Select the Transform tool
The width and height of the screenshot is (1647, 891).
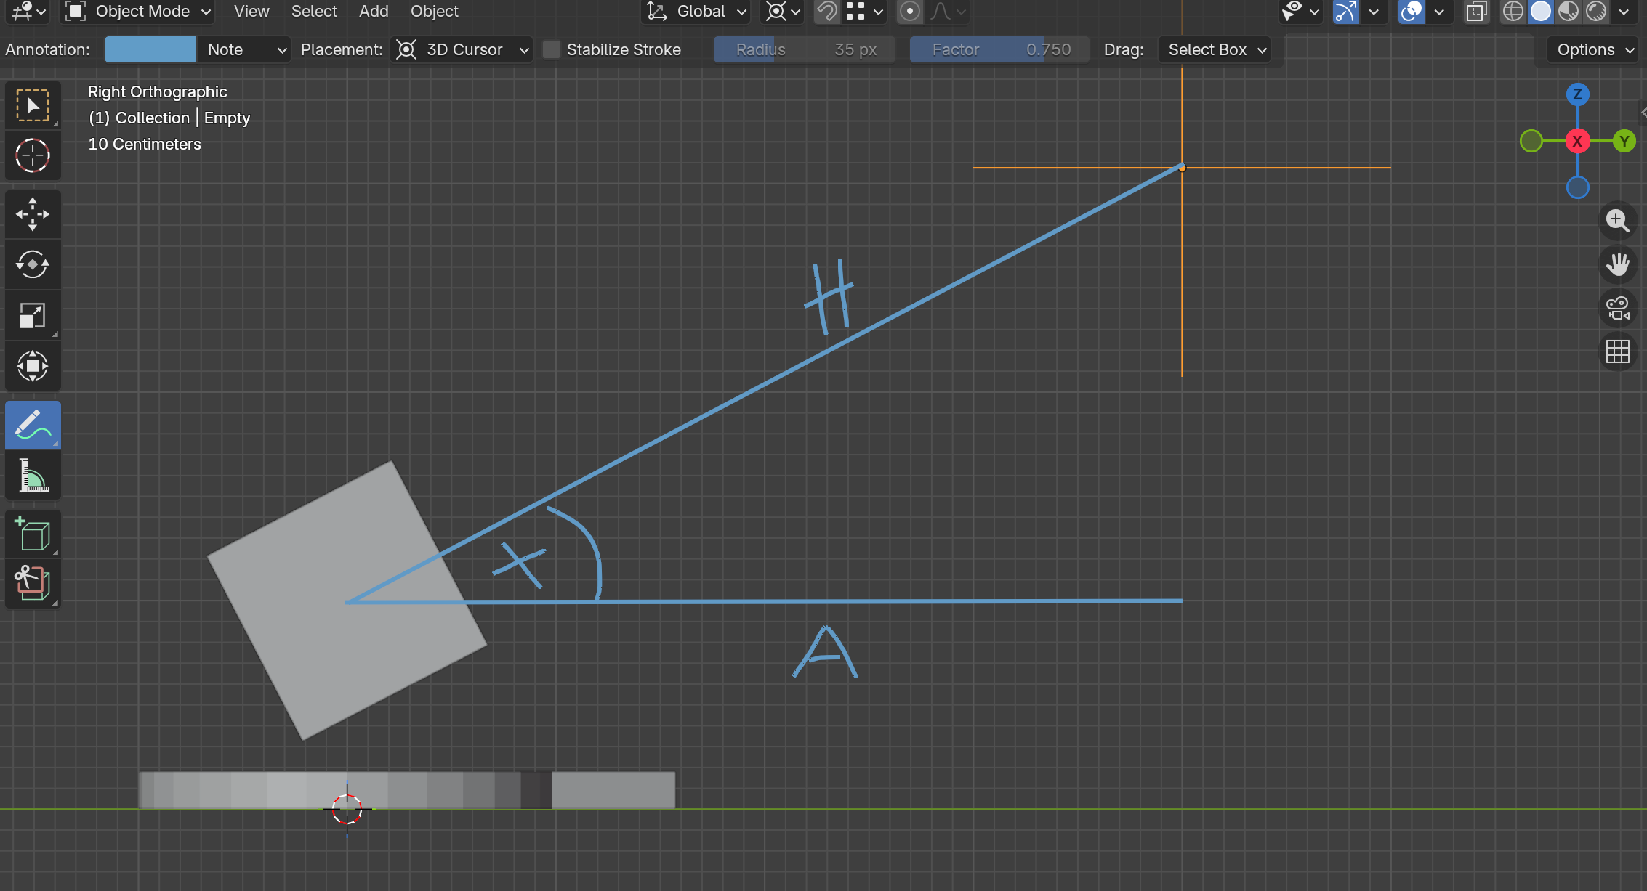click(33, 366)
